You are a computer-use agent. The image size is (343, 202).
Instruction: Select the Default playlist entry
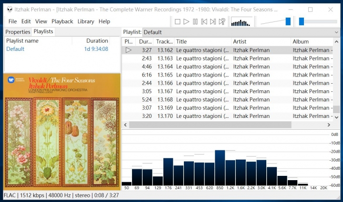coord(15,49)
